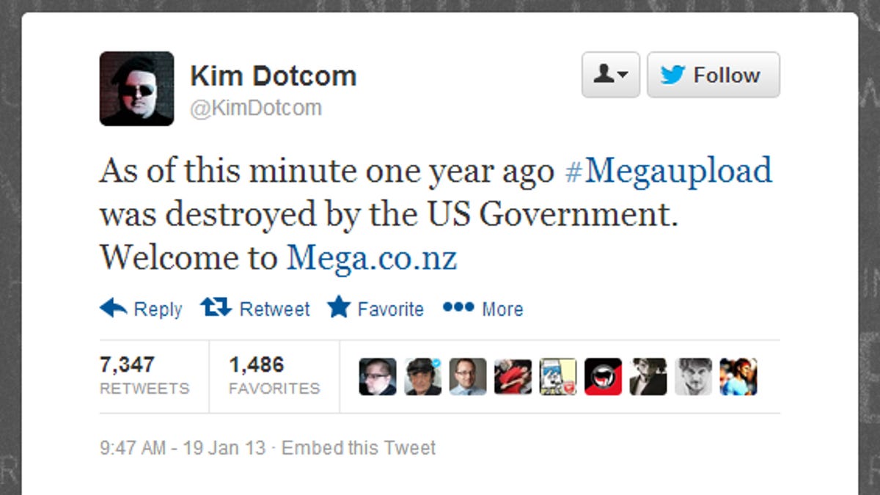This screenshot has height=495, width=880.
Task: Click the Embed this Tweet link
Action: click(x=359, y=448)
